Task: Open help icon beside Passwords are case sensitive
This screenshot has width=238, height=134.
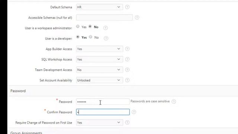Action: [174, 102]
